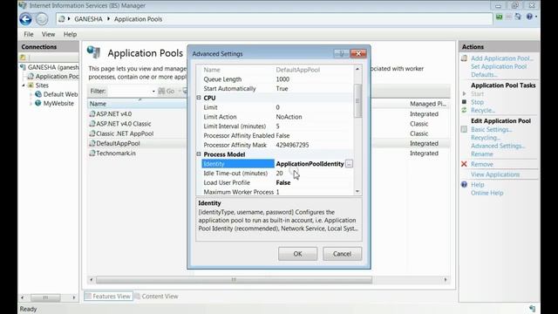Click the Basic Settings icon in Actions
Screen dimensions: 558x314
(x=464, y=129)
